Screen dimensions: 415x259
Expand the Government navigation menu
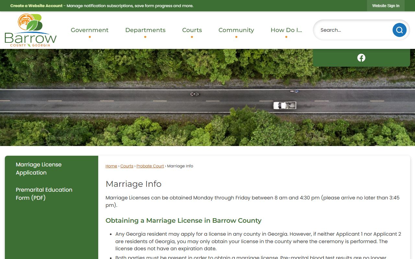pos(89,30)
